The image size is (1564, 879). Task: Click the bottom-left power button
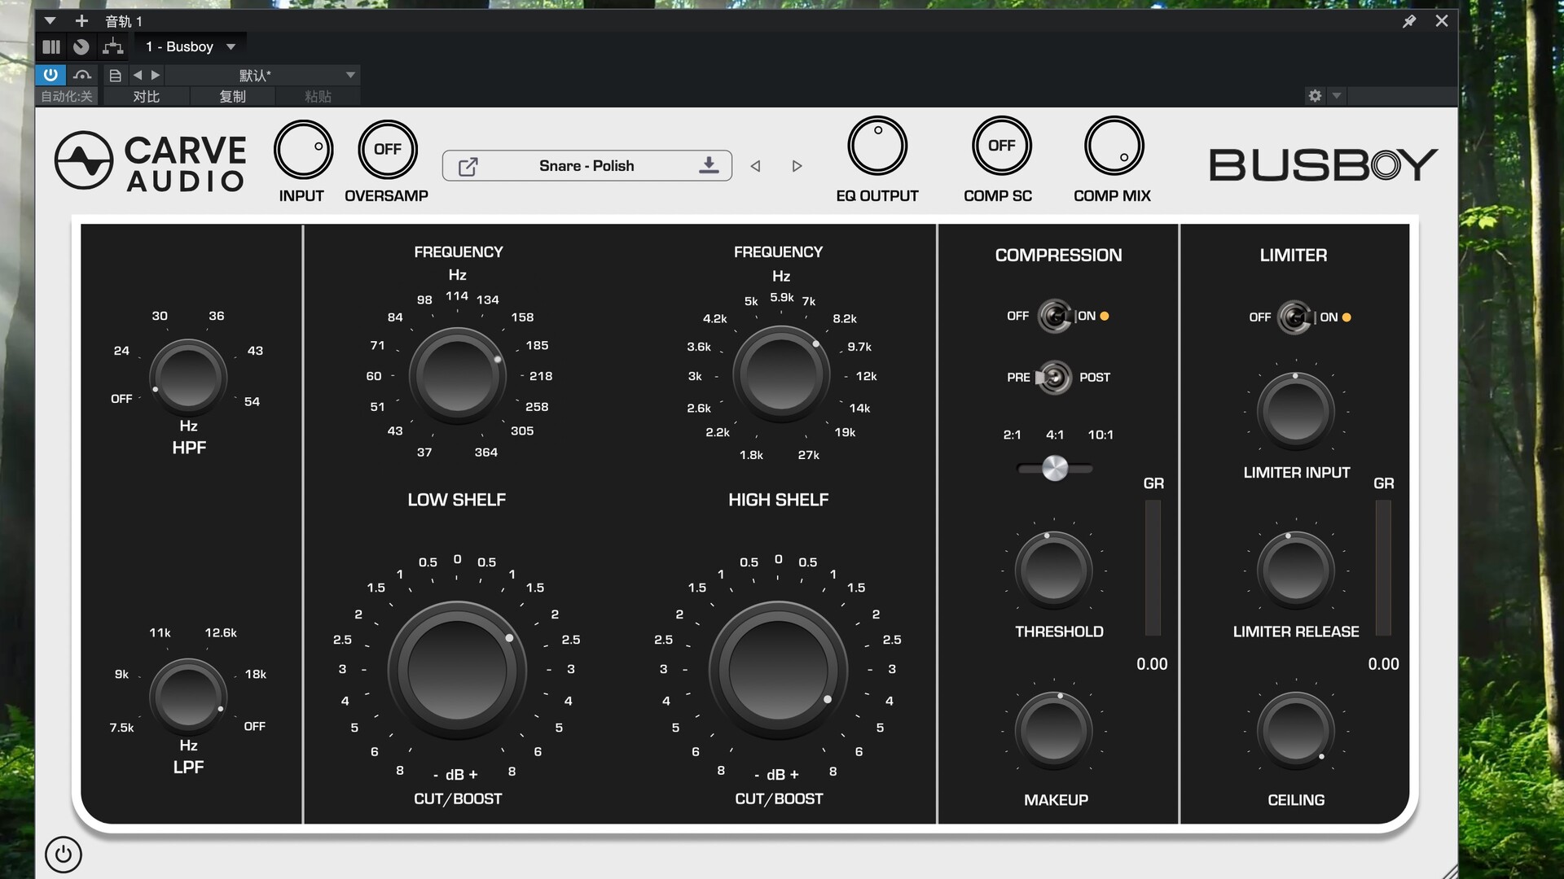[64, 855]
